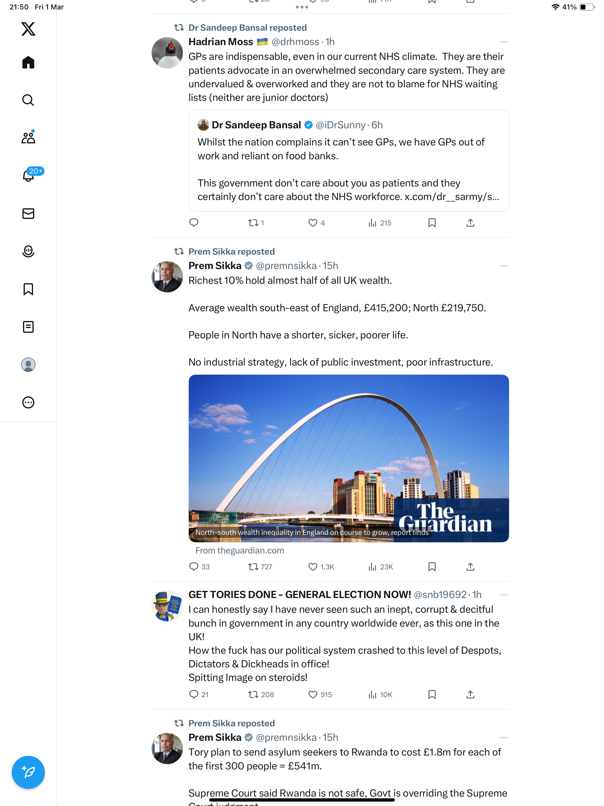Open Bookmarks from the sidebar
Image resolution: width=604 pixels, height=806 pixels.
(28, 289)
